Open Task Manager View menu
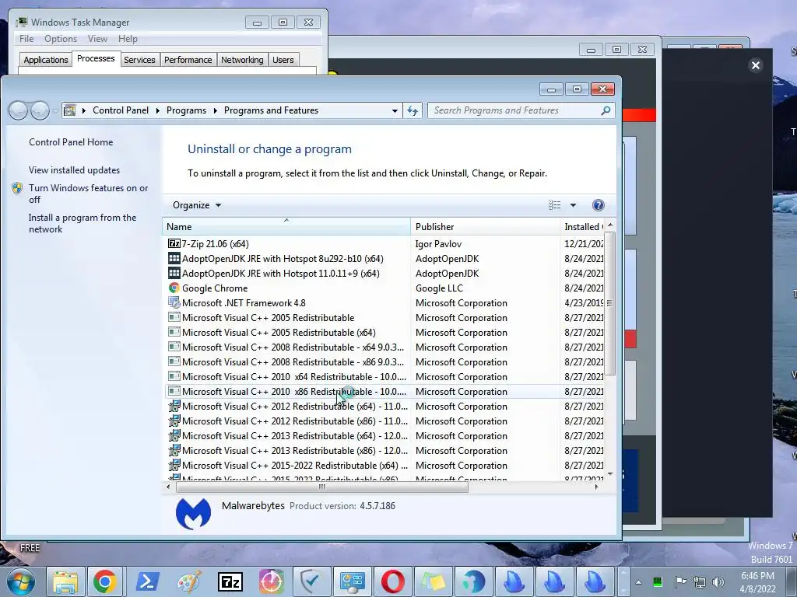 pyautogui.click(x=97, y=39)
